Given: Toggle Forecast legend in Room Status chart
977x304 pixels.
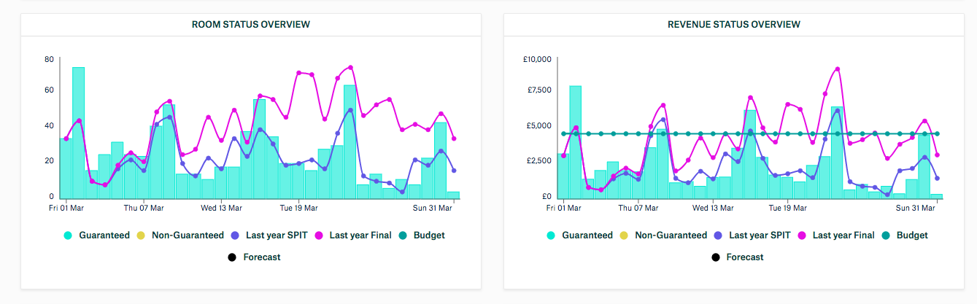Looking at the screenshot, I should tap(260, 257).
